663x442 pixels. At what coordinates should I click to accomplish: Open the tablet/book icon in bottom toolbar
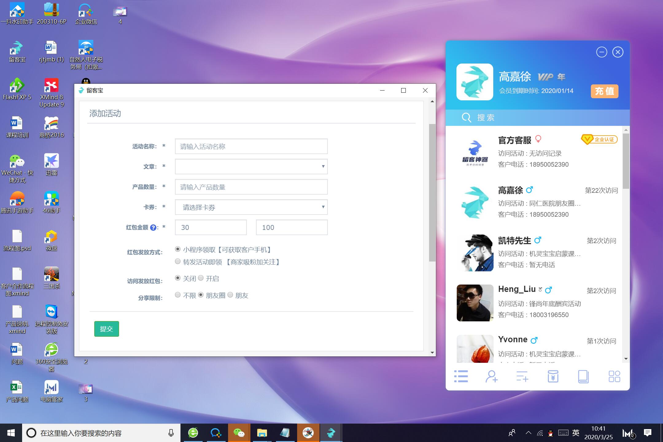click(583, 376)
